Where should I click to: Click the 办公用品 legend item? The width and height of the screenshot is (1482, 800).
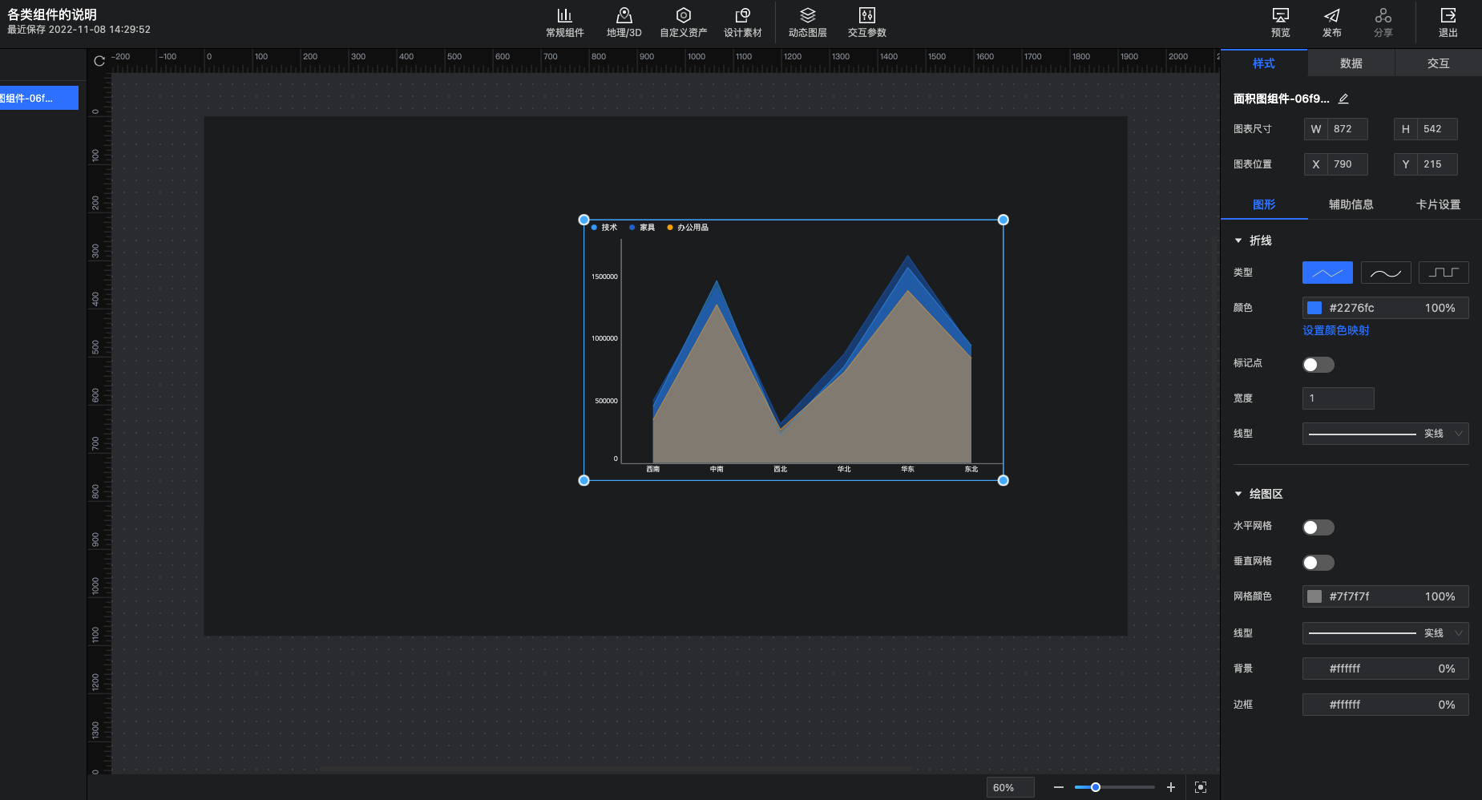coord(688,228)
